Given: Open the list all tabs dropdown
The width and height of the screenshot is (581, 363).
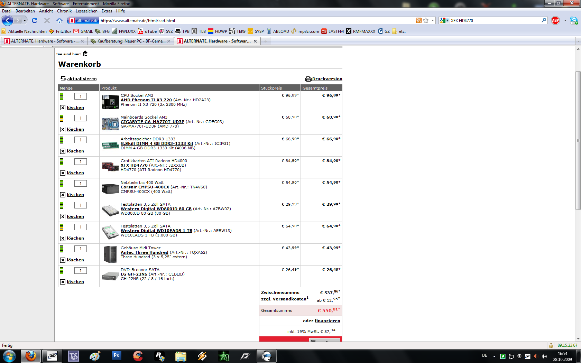Looking at the screenshot, I should pos(578,41).
